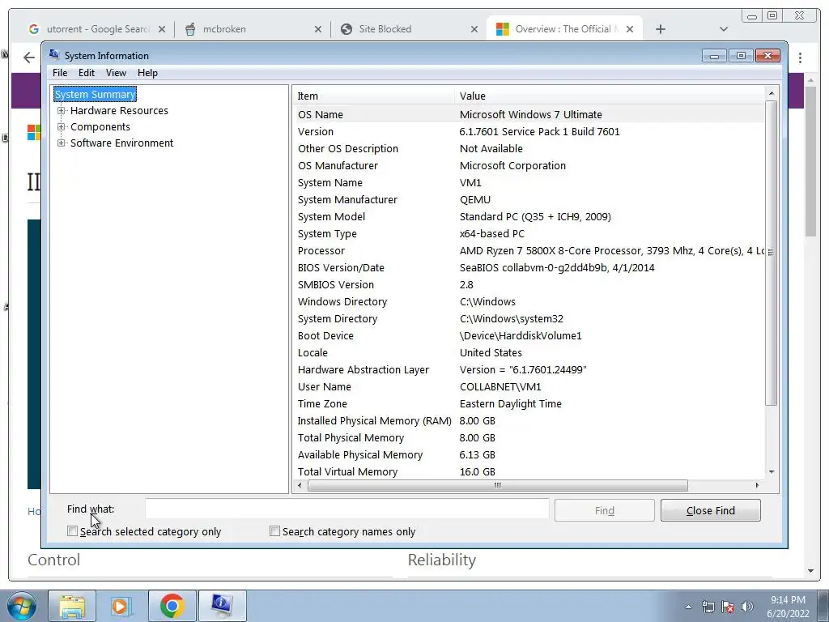
Task: Click the System Information title bar icon
Action: tap(54, 54)
